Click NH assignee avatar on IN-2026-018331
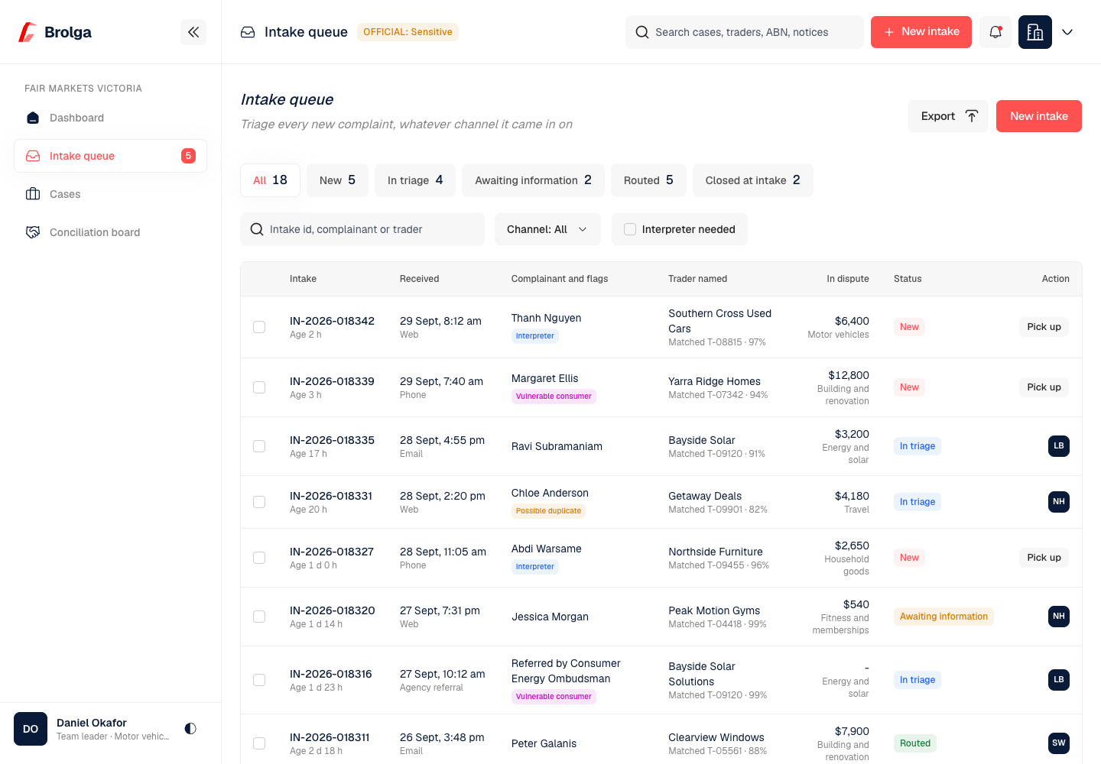The image size is (1101, 764). 1059,502
